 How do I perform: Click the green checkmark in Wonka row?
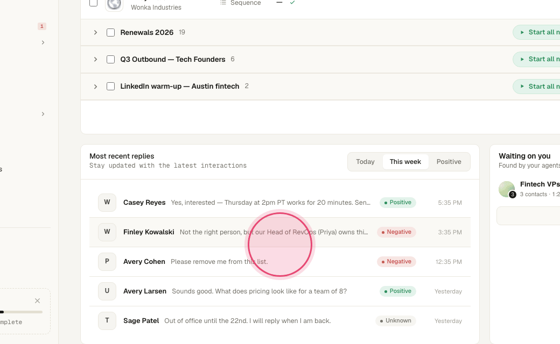(292, 3)
